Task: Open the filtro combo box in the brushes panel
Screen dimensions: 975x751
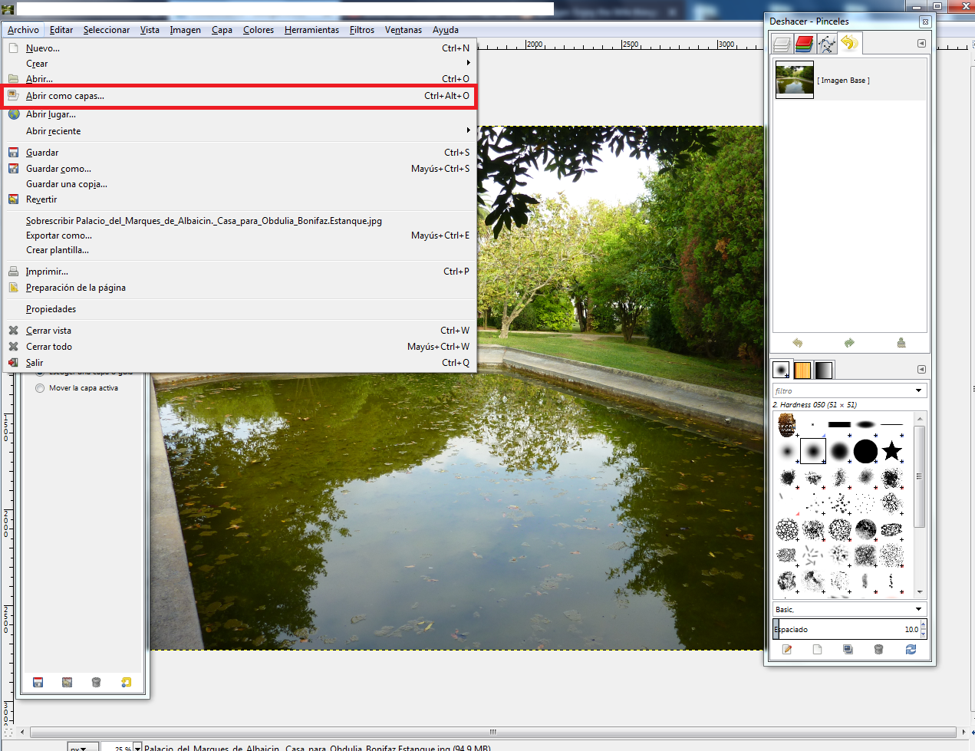Action: (848, 390)
